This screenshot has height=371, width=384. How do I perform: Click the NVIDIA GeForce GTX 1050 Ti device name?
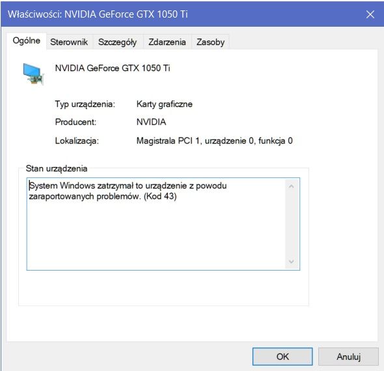[x=113, y=68]
